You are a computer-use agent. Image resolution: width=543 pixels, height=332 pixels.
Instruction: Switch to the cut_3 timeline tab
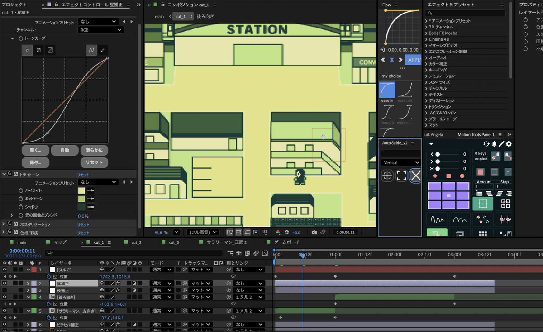[x=174, y=242]
